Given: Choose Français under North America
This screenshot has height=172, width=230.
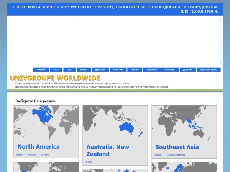Looking at the screenshot, I should (32, 154).
